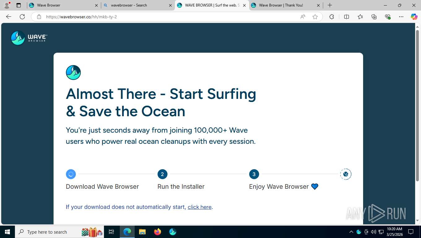421x238 pixels.
Task: Close the WAVE BROWSER | Surf the web tab
Action: pyautogui.click(x=244, y=5)
